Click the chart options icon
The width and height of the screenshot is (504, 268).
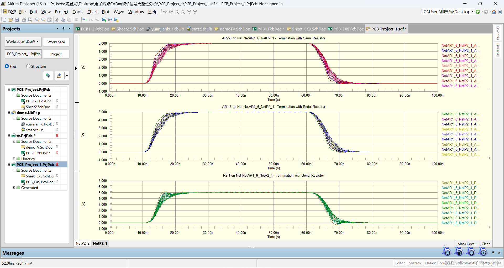(x=116, y=20)
